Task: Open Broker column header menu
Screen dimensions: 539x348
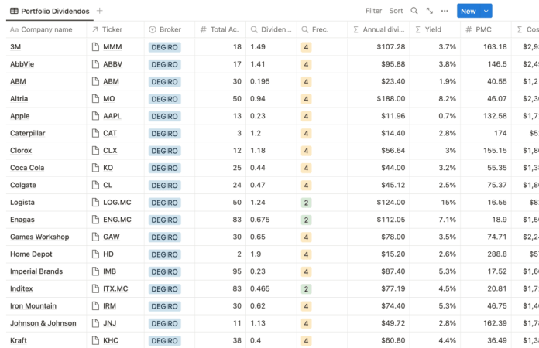Action: 170,29
